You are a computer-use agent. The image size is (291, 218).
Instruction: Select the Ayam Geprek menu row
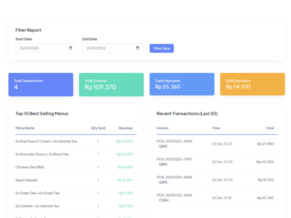[x=76, y=180]
